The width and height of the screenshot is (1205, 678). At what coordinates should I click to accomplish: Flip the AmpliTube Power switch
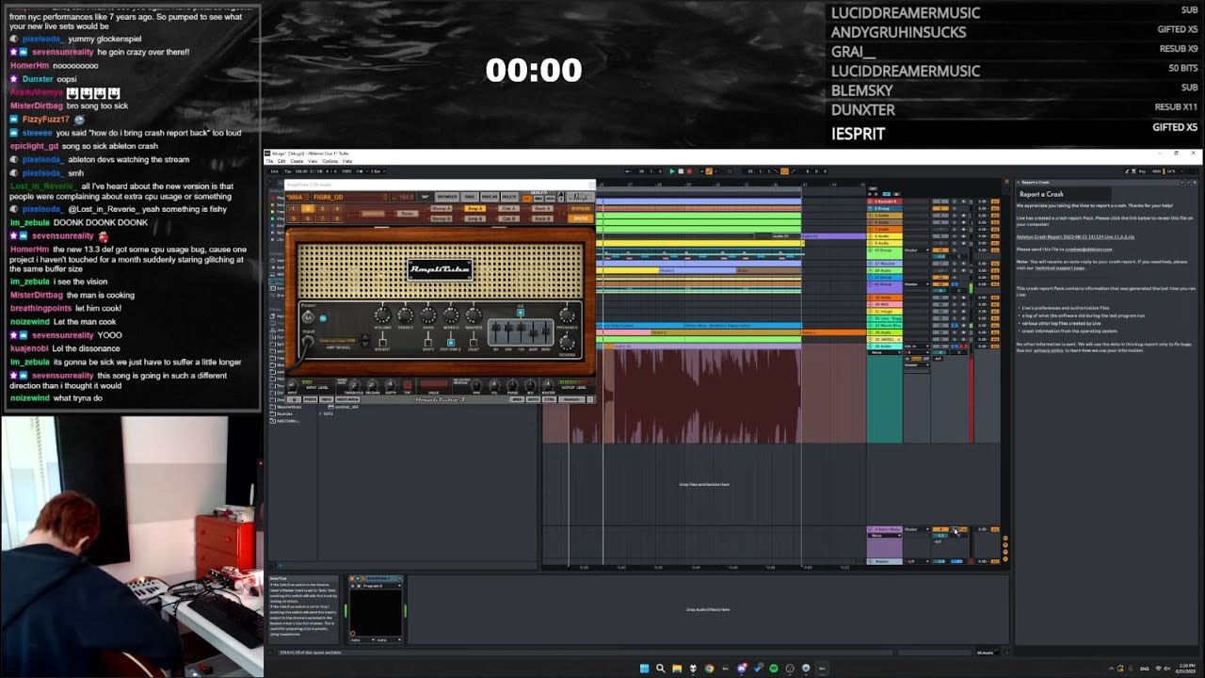pos(308,318)
